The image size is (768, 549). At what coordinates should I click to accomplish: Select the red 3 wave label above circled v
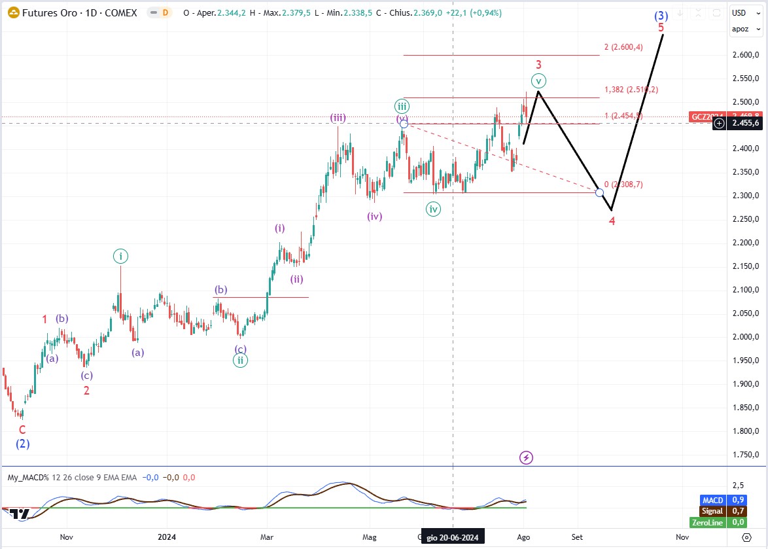(538, 64)
